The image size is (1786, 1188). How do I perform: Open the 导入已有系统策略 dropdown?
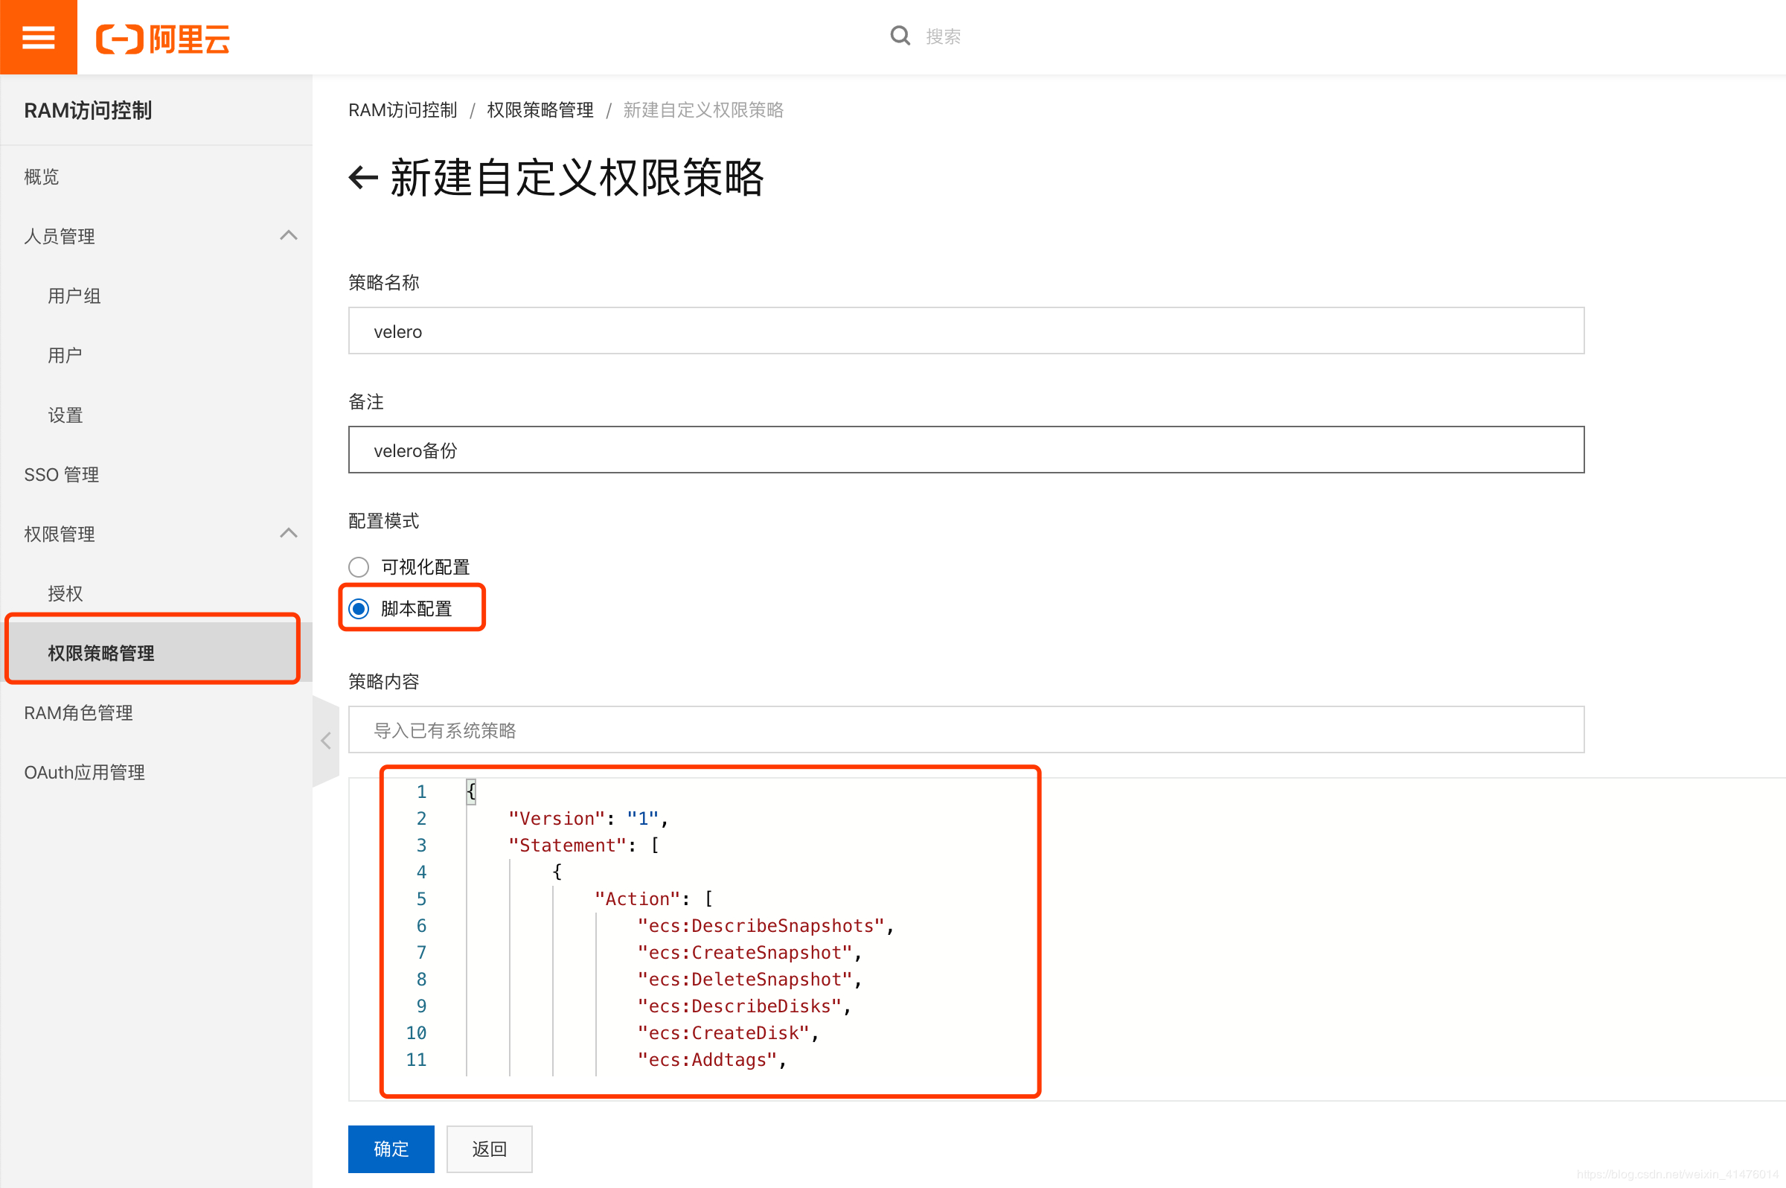click(x=965, y=729)
